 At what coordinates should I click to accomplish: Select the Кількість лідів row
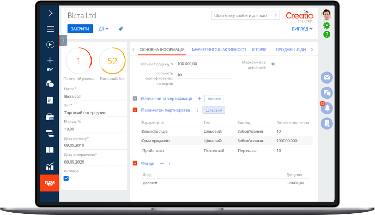click(226, 131)
